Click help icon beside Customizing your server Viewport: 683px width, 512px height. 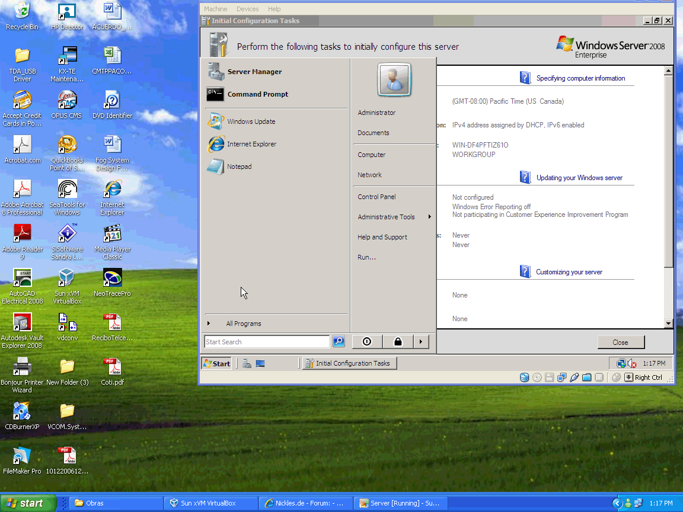tap(525, 271)
